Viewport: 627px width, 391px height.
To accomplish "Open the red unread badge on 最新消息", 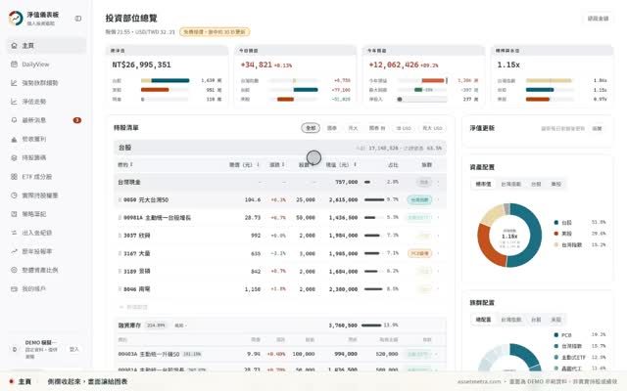I will (x=76, y=120).
